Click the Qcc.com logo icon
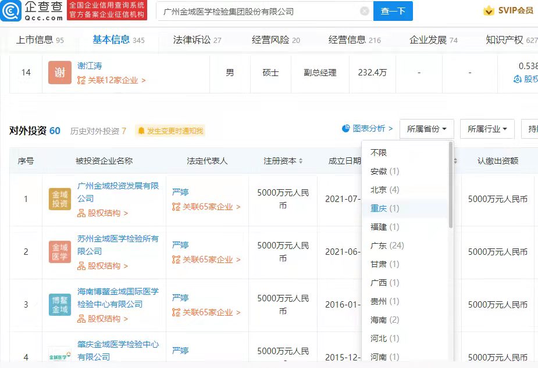Screen dimensions: 538x368 click(10, 10)
